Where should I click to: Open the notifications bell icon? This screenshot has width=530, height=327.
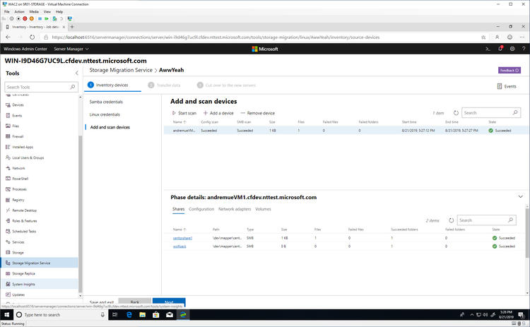tap(500, 49)
